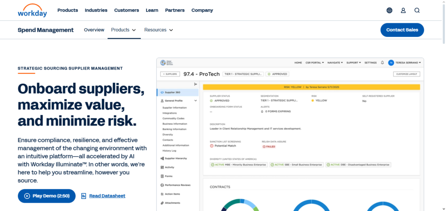Click the play icon in Play Demo
This screenshot has height=211, width=446.
coord(27,196)
